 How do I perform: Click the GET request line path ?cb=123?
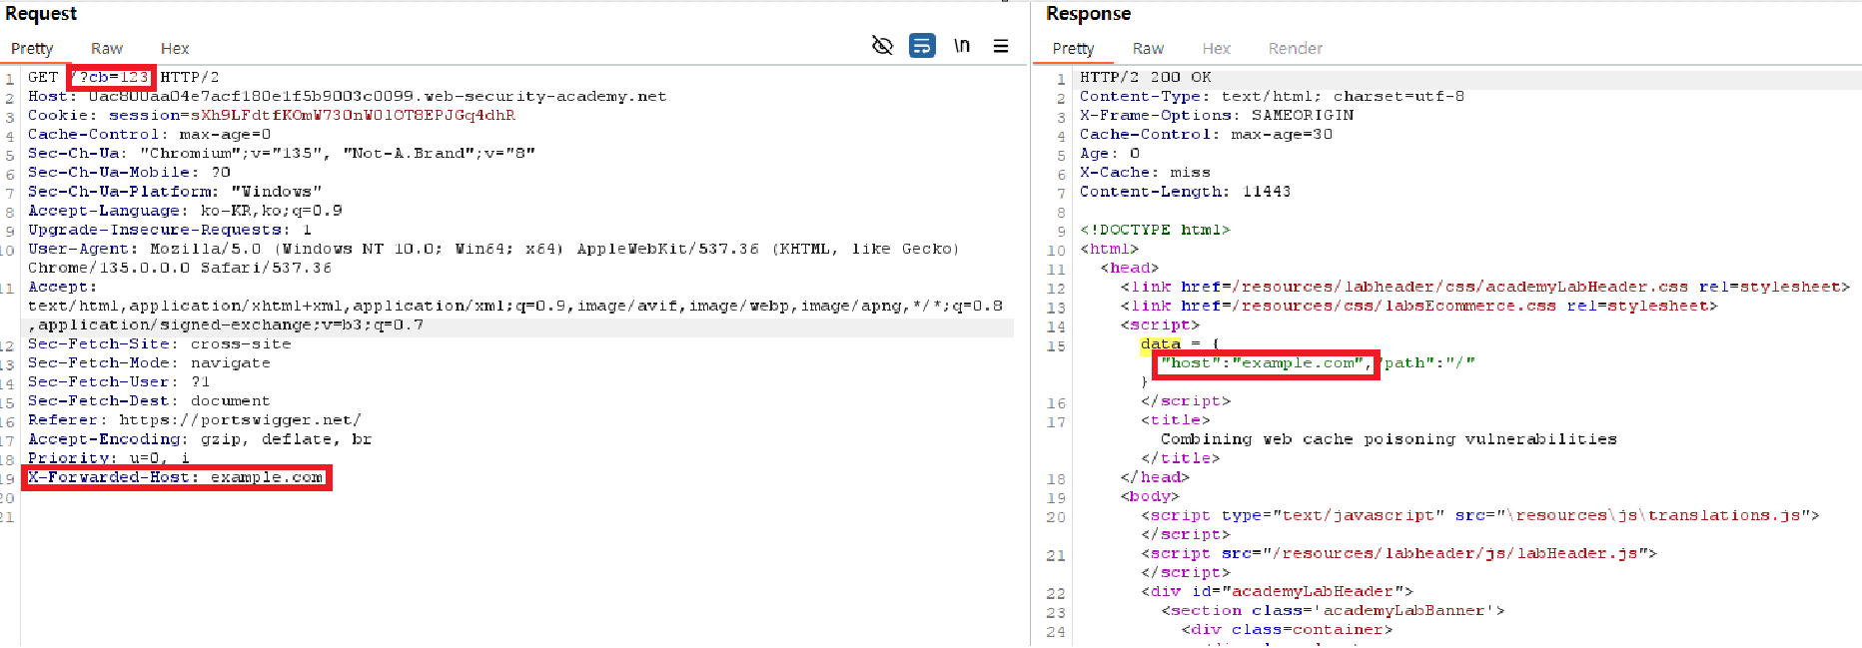click(111, 77)
